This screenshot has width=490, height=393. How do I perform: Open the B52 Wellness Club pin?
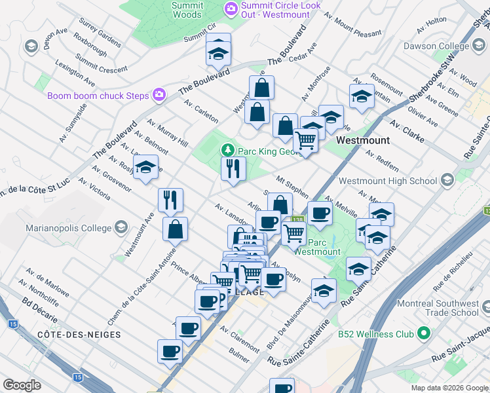[x=424, y=333]
